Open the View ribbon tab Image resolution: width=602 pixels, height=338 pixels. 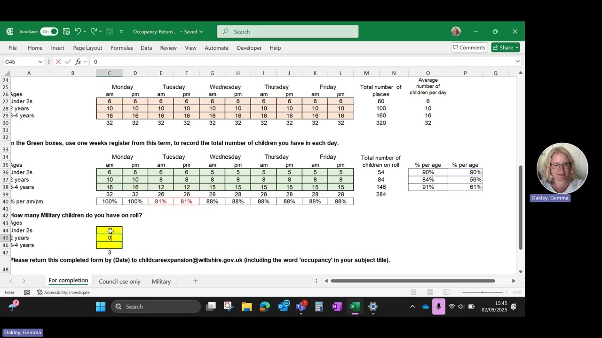190,48
